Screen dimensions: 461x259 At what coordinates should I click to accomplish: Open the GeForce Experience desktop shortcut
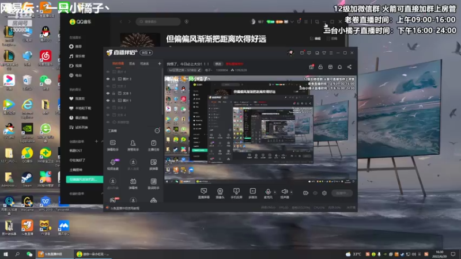click(27, 133)
